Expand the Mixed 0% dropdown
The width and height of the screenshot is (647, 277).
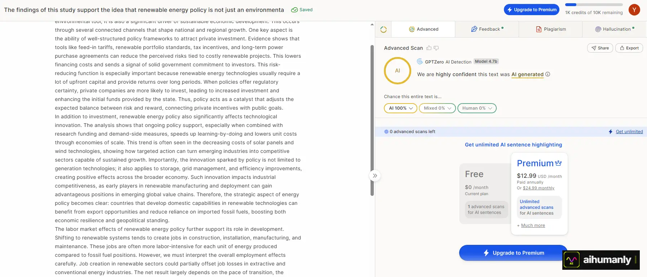coord(438,108)
